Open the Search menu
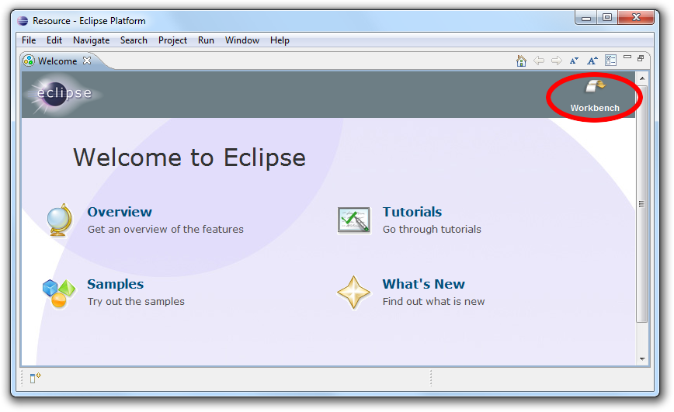 pos(134,40)
